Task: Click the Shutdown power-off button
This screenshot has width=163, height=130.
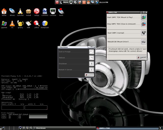Action: [91, 64]
